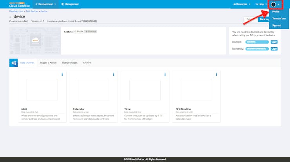Click the device board thumbnail image

click(x=35, y=41)
